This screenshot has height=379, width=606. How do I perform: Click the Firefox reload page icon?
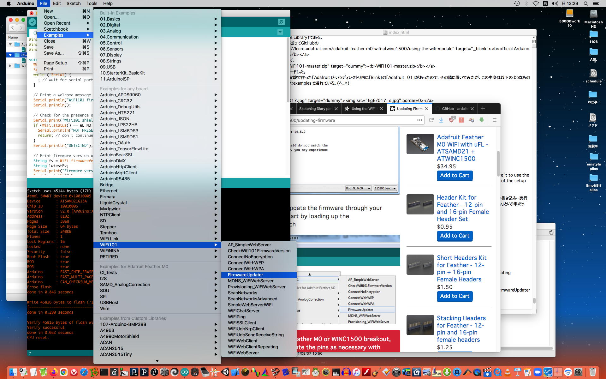[x=431, y=120]
